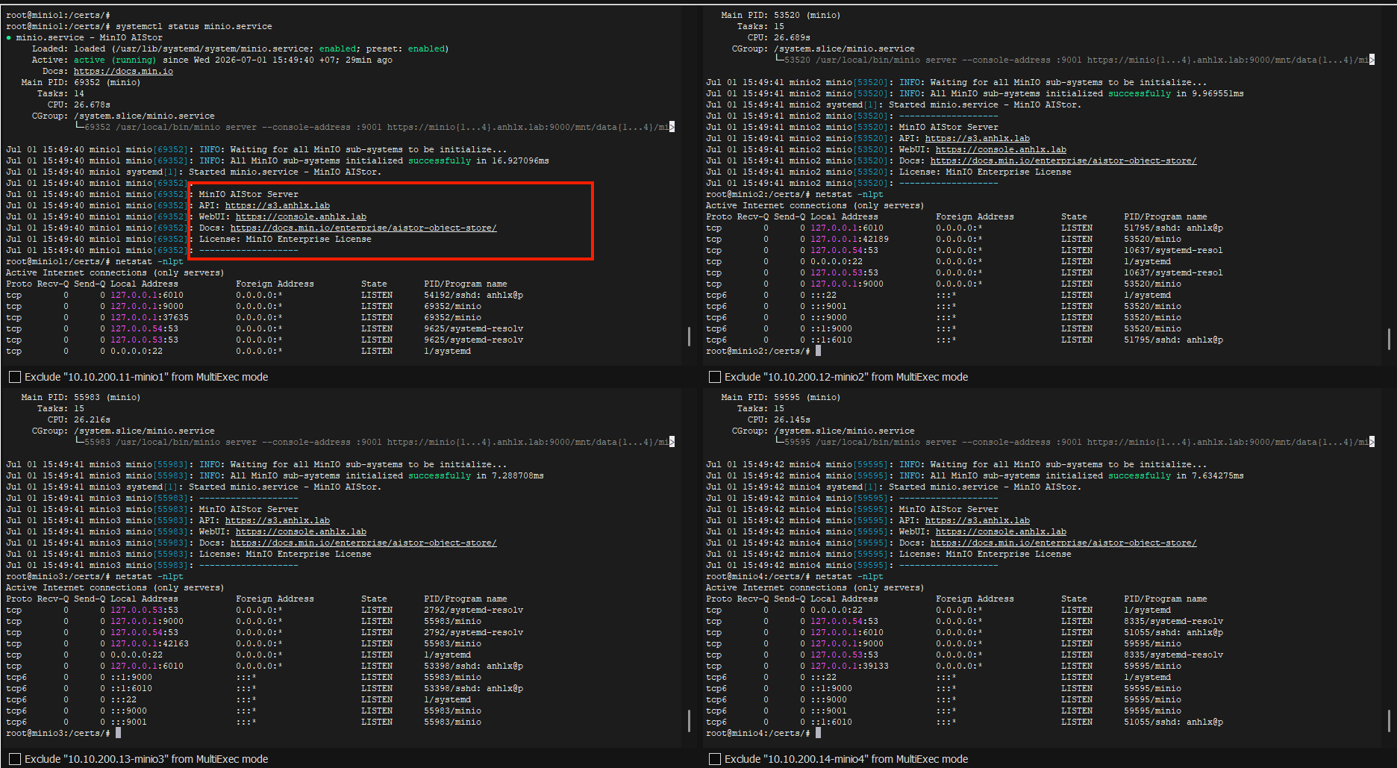Image resolution: width=1397 pixels, height=768 pixels.
Task: Click "16.927096ms" initialization time
Action: pos(520,161)
